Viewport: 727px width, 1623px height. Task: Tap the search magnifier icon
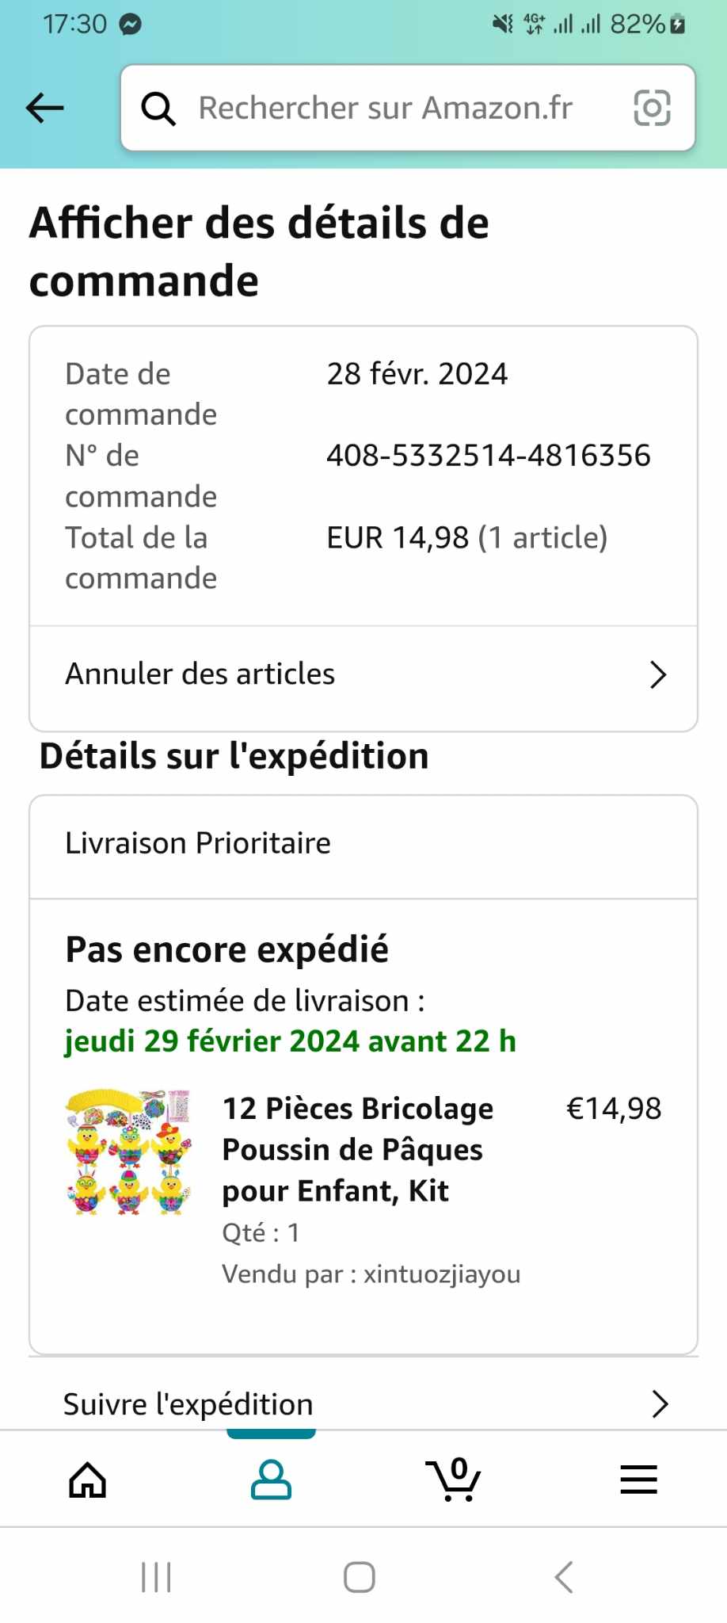pyautogui.click(x=158, y=109)
